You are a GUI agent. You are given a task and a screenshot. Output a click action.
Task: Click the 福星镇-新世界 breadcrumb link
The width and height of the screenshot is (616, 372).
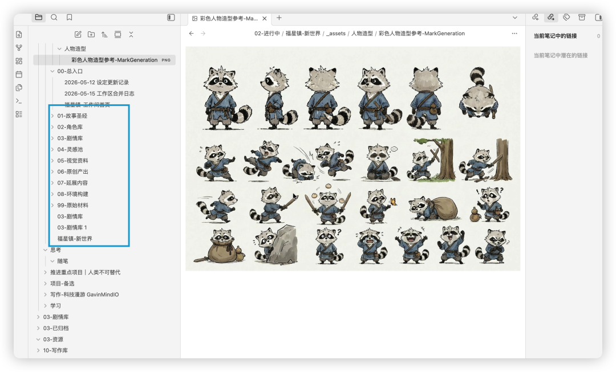pyautogui.click(x=303, y=34)
